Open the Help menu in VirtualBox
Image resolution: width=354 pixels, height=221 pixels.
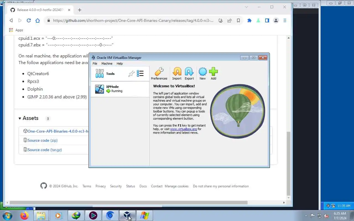point(119,64)
